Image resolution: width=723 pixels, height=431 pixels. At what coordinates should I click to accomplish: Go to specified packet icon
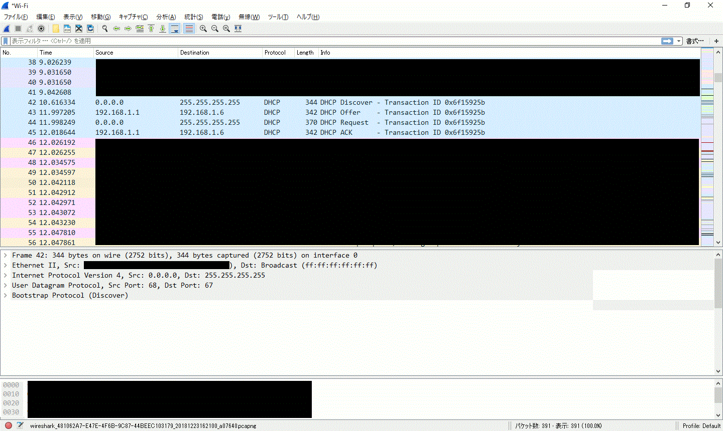(x=140, y=29)
